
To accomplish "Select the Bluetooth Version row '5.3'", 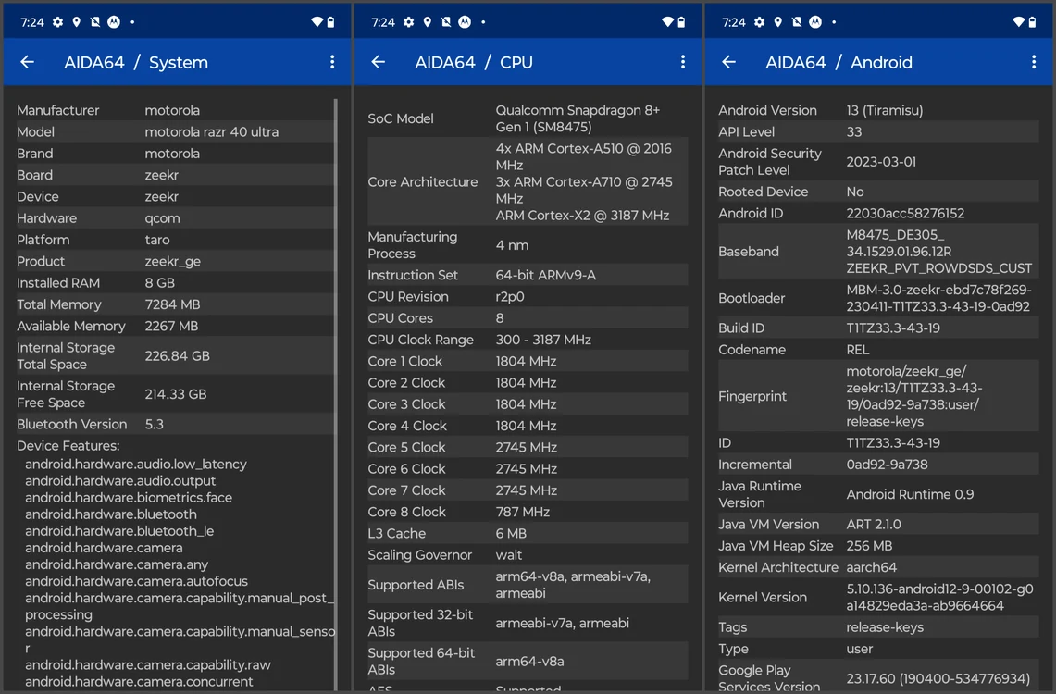I will [x=175, y=424].
